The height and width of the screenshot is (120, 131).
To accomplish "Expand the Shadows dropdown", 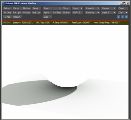I will [92, 13].
